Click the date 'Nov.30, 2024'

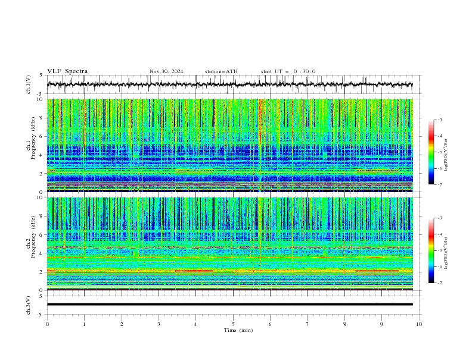coord(166,71)
